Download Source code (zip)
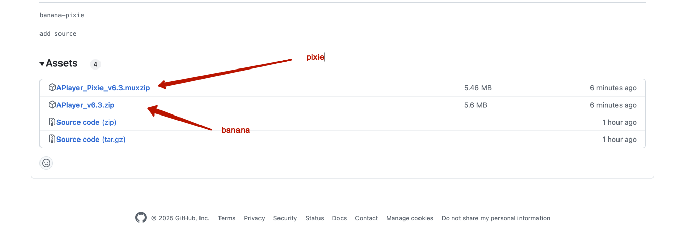The width and height of the screenshot is (699, 230). click(86, 122)
